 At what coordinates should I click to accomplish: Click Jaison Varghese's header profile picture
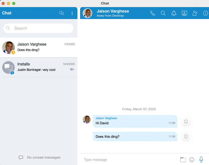87,13
